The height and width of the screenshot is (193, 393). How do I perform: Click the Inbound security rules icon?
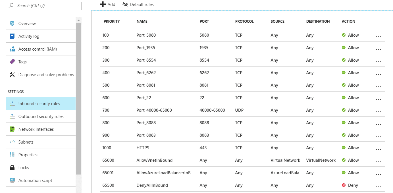[12, 103]
